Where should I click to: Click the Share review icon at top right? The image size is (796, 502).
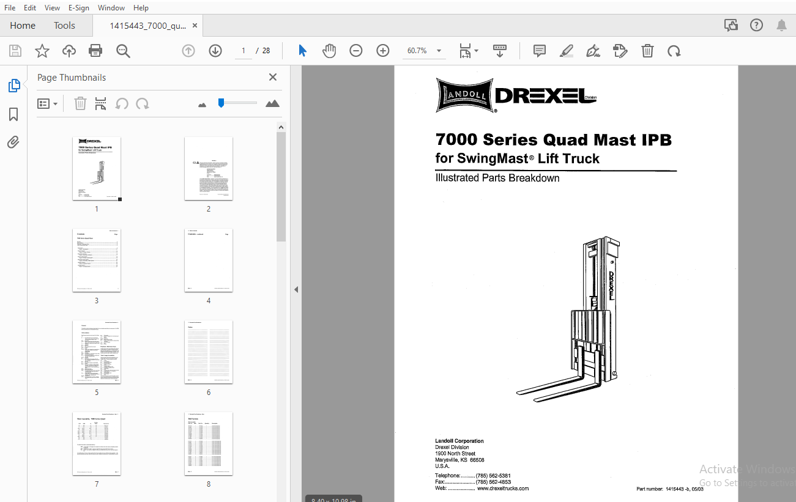click(731, 25)
